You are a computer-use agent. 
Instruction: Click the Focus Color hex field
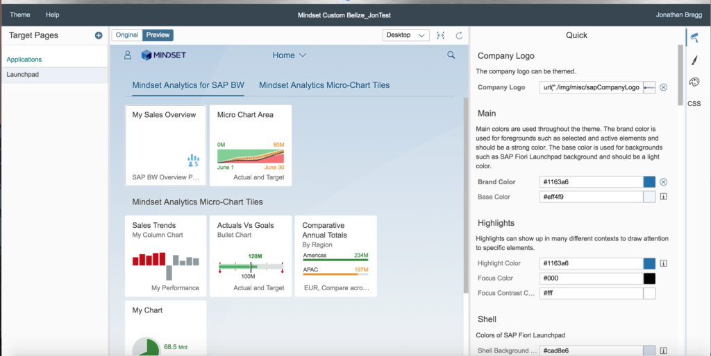point(592,278)
